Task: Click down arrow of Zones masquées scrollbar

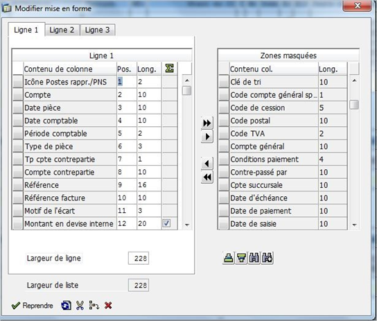Action: 354,225
